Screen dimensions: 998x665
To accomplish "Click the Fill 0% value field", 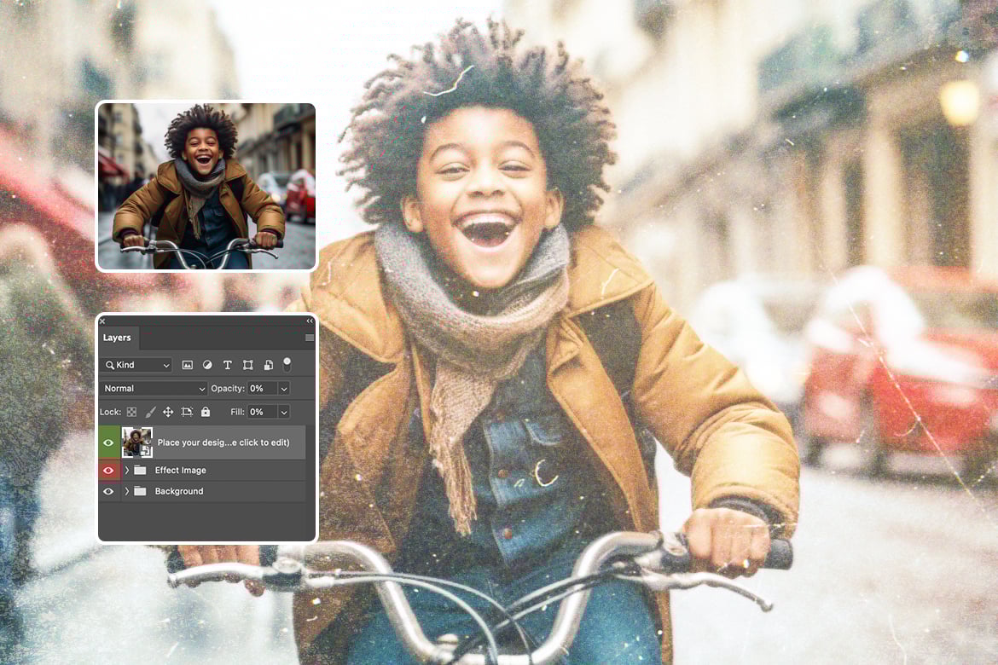I will click(x=262, y=412).
